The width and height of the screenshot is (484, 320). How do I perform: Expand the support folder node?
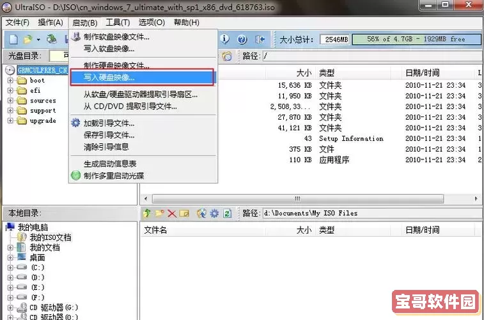10,111
